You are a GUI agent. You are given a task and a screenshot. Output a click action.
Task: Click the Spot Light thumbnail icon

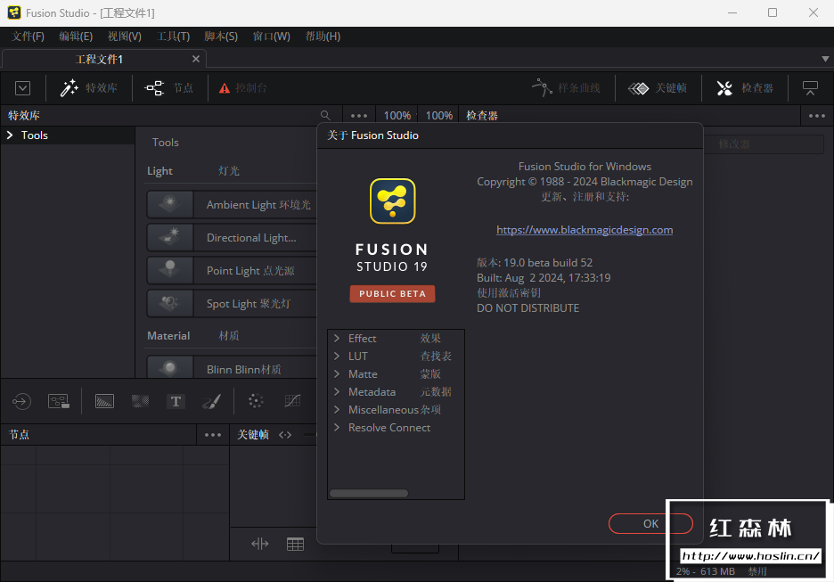(169, 304)
